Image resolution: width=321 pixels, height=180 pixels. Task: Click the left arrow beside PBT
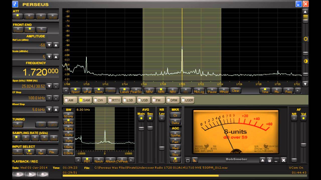coord(78,160)
